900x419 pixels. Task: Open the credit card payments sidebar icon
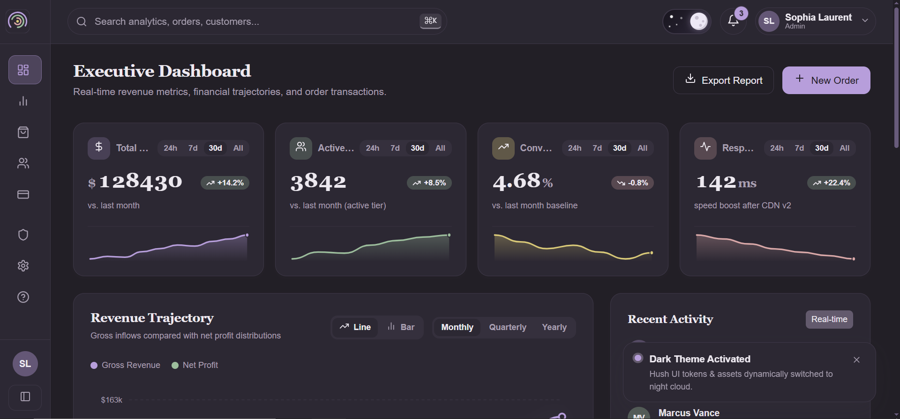[23, 194]
